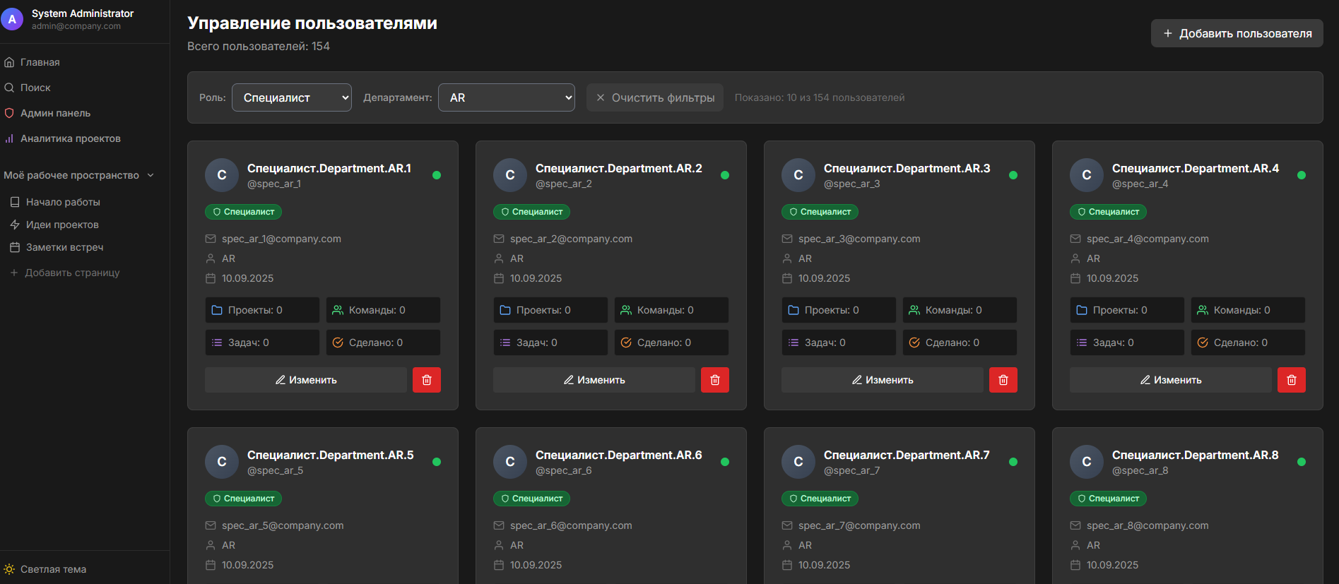Screen dimensions: 1339x584
Task: Open the Департамент filter dropdown
Action: (507, 97)
